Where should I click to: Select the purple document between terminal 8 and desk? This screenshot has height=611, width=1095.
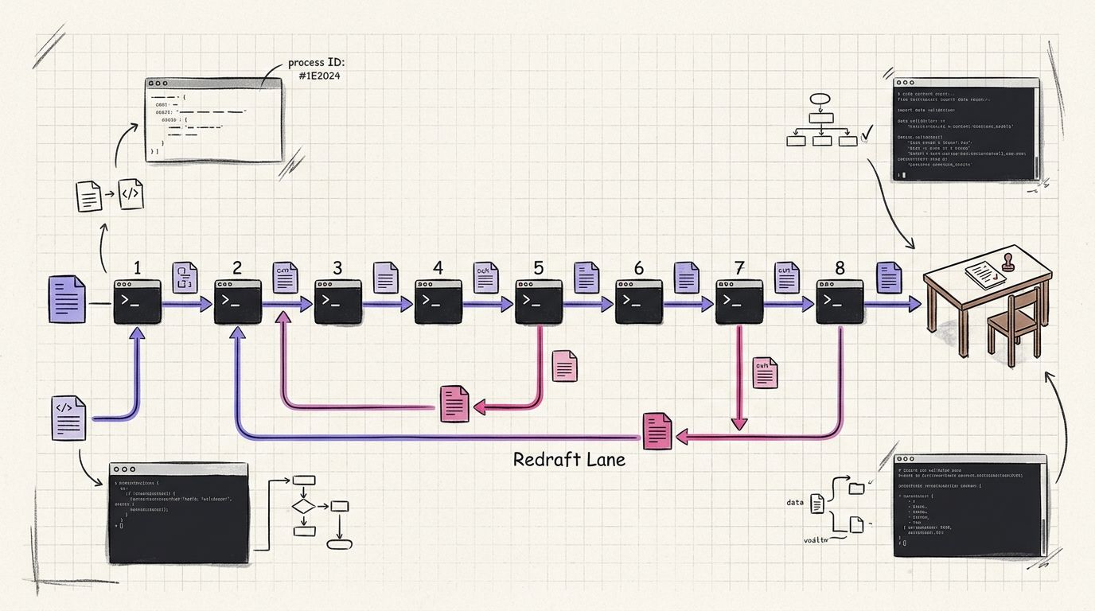tap(889, 278)
